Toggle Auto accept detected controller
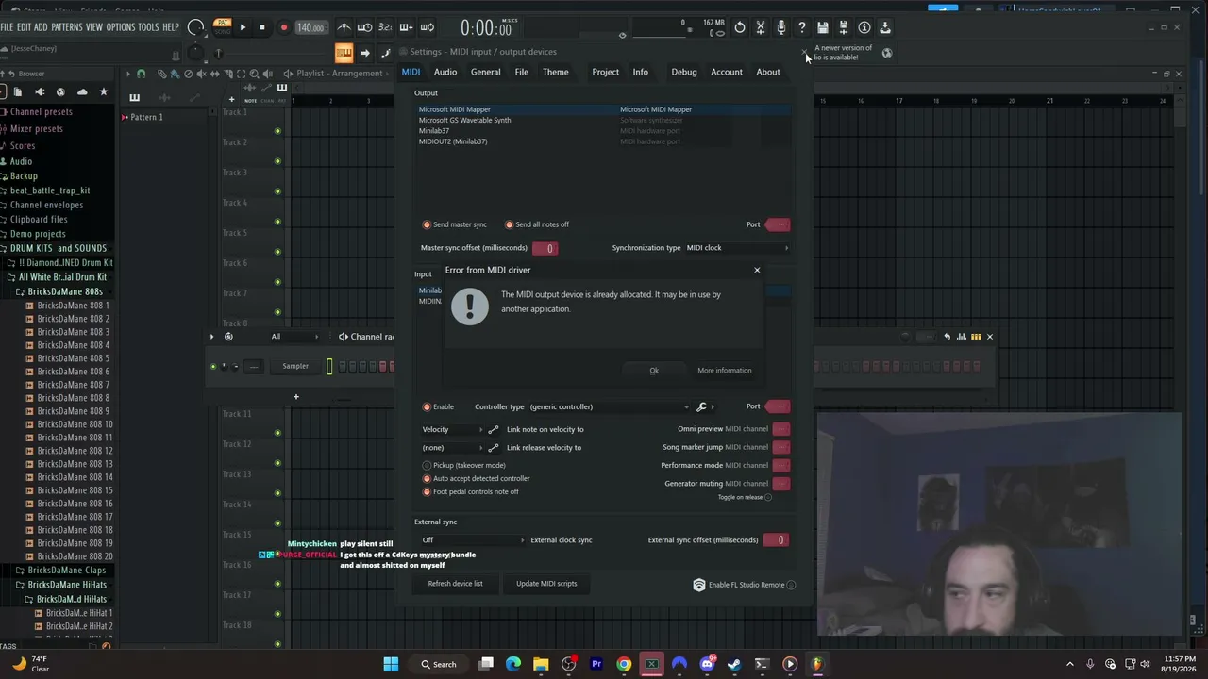Viewport: 1208px width, 679px height. [x=476, y=478]
